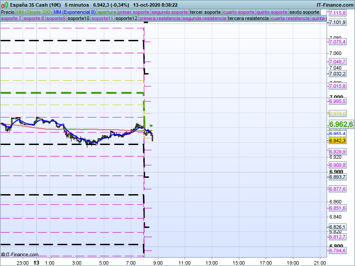Click the 7.075,4 magenta level marker

pyautogui.click(x=337, y=42)
